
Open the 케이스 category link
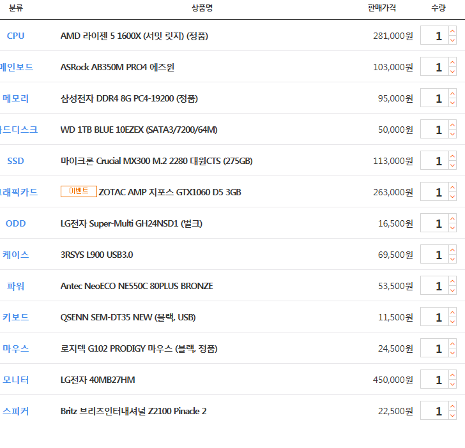[16, 255]
